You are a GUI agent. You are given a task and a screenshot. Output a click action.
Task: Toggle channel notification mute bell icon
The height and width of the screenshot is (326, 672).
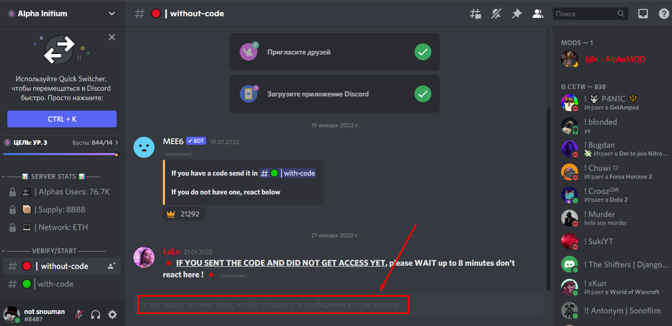tap(496, 14)
